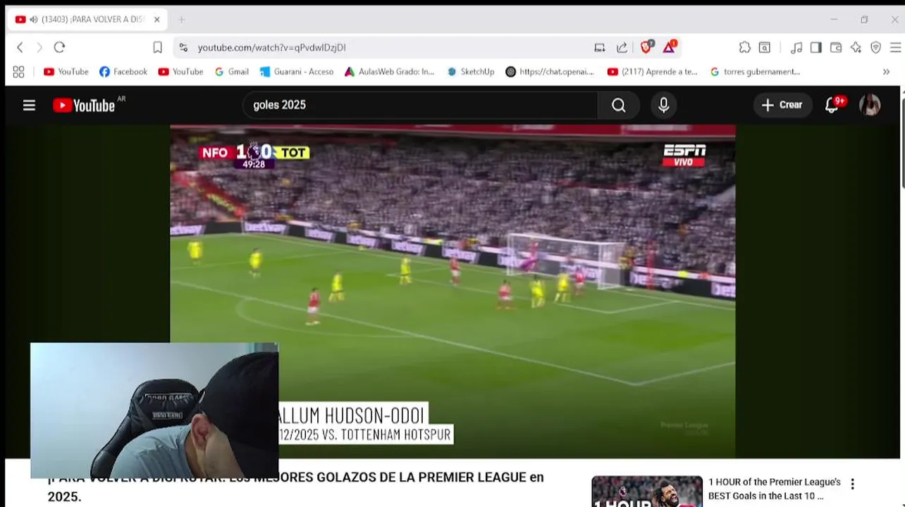The image size is (905, 507).
Task: Open the Gmail bookmark
Action: (231, 72)
